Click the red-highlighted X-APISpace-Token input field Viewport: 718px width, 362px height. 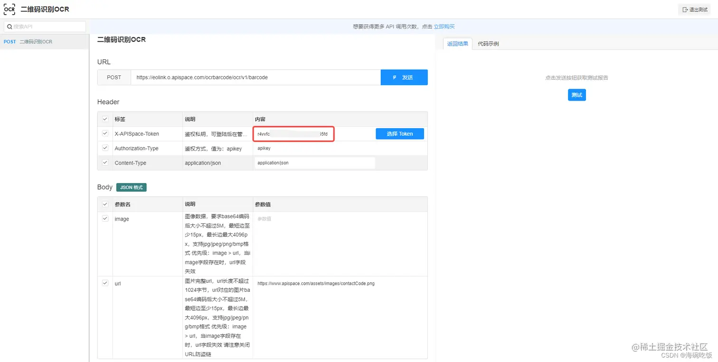[x=293, y=133]
